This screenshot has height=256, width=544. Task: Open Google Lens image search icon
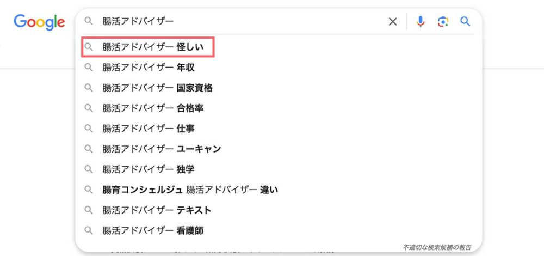point(443,22)
